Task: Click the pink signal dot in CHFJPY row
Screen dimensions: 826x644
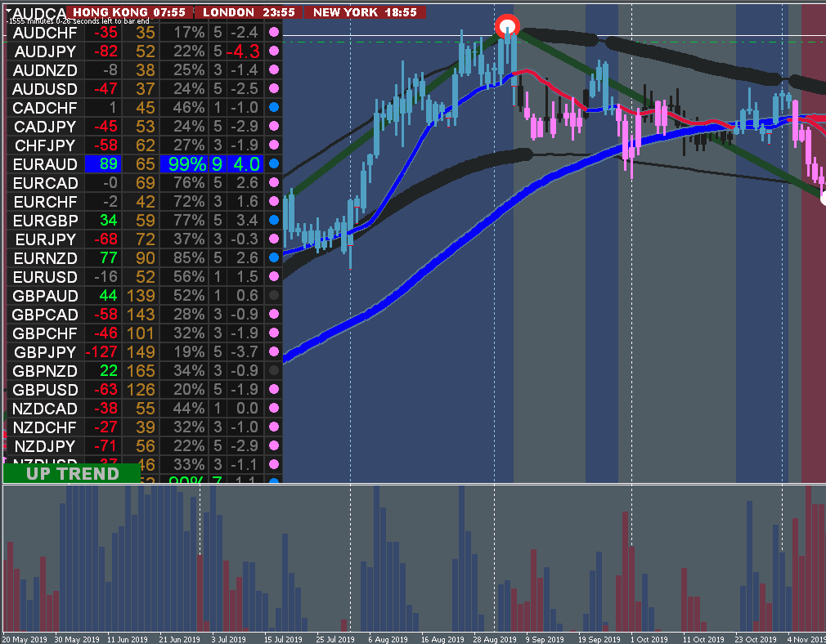Action: pos(274,145)
